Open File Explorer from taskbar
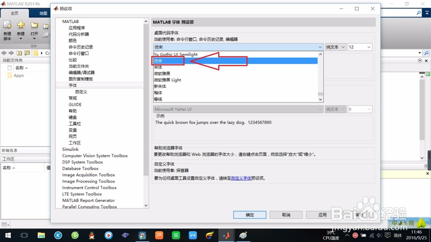This screenshot has height=242, width=431. 41,236
